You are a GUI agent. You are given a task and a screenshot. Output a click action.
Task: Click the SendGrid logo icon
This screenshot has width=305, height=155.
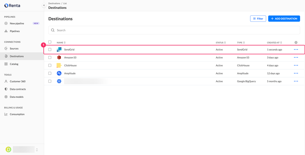[x=59, y=50]
